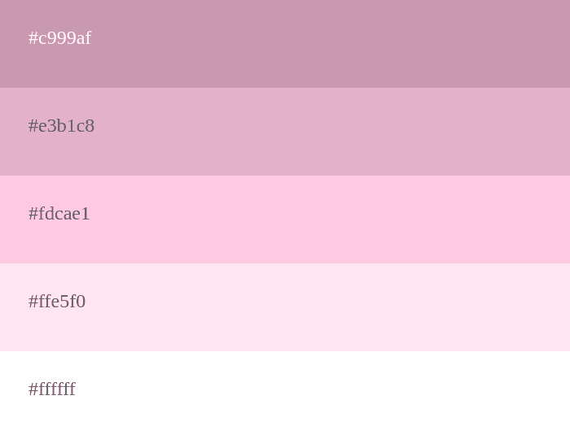This screenshot has height=439, width=570.
Task: Click the #ffffff hex code text
Action: pos(52,389)
